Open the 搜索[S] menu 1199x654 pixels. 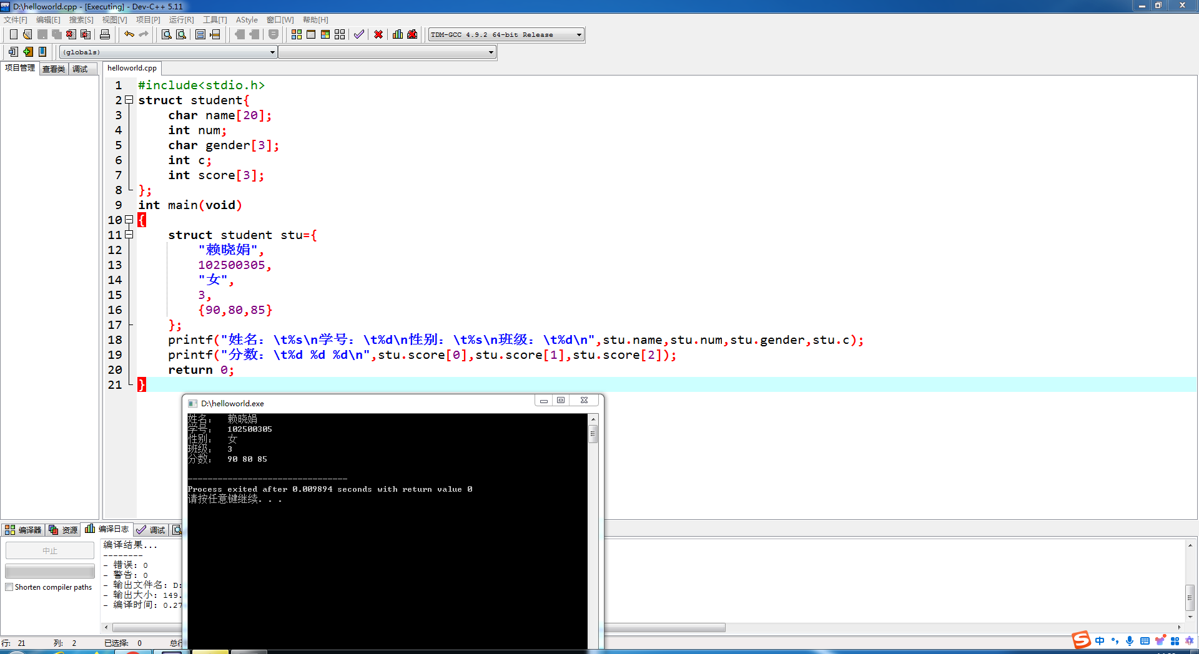81,20
